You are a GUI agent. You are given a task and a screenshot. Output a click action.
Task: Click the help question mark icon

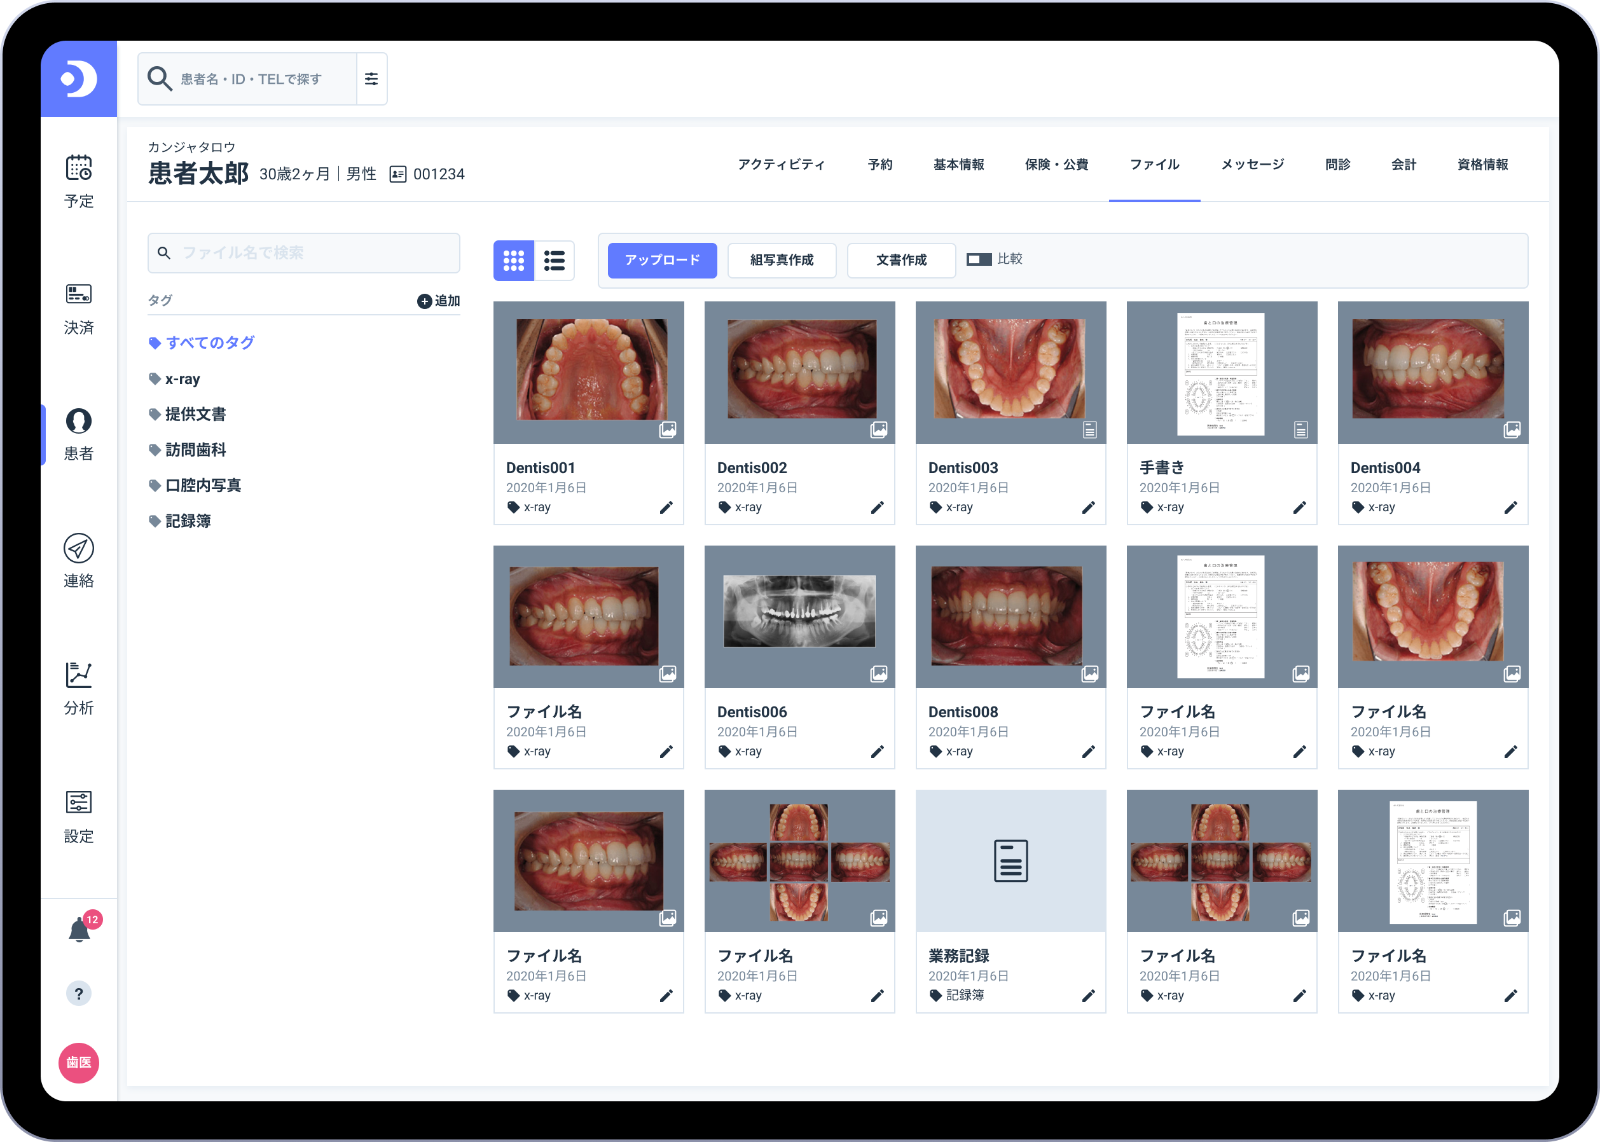click(79, 994)
